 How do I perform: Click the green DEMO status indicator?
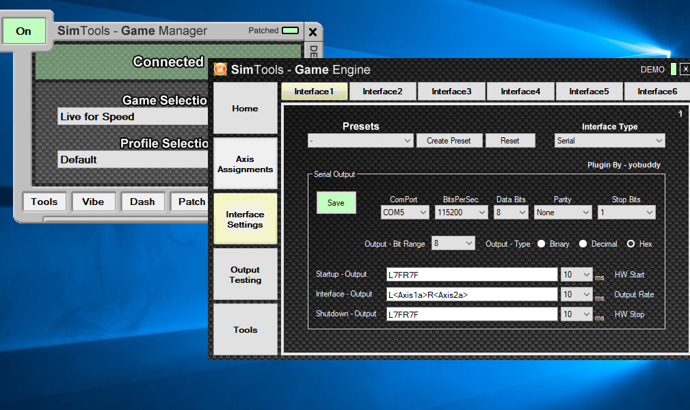tap(673, 69)
